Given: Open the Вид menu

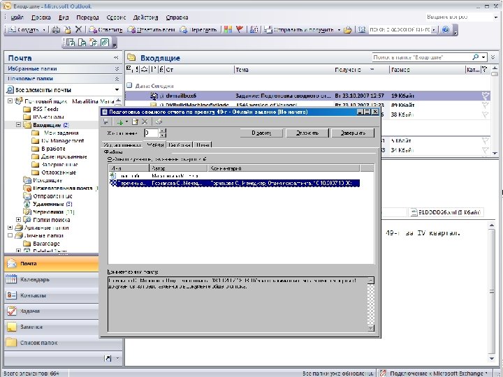Looking at the screenshot, I should (64, 17).
